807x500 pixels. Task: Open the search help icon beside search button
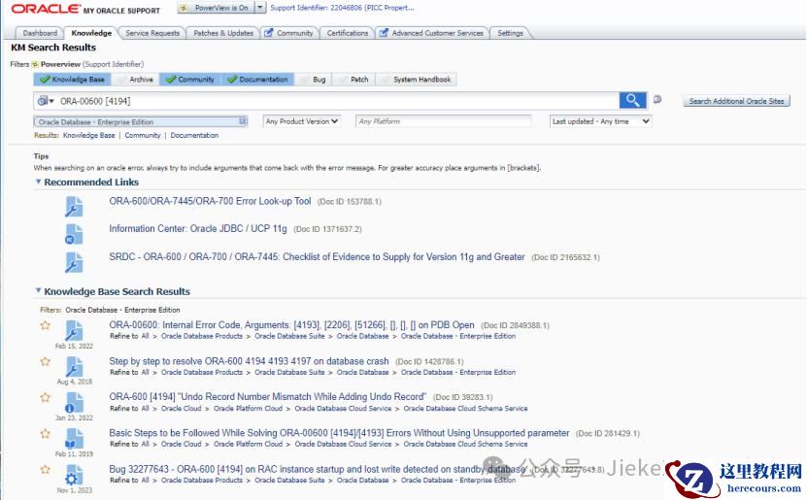coord(657,100)
